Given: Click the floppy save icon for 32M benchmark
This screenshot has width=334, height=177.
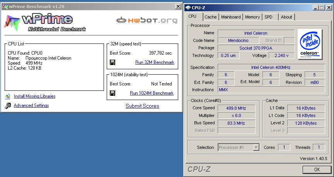Looking at the screenshot, I should pyautogui.click(x=112, y=62).
